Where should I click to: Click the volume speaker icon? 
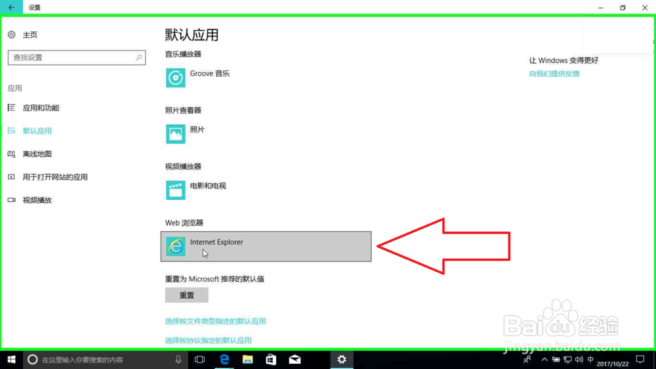click(x=579, y=359)
